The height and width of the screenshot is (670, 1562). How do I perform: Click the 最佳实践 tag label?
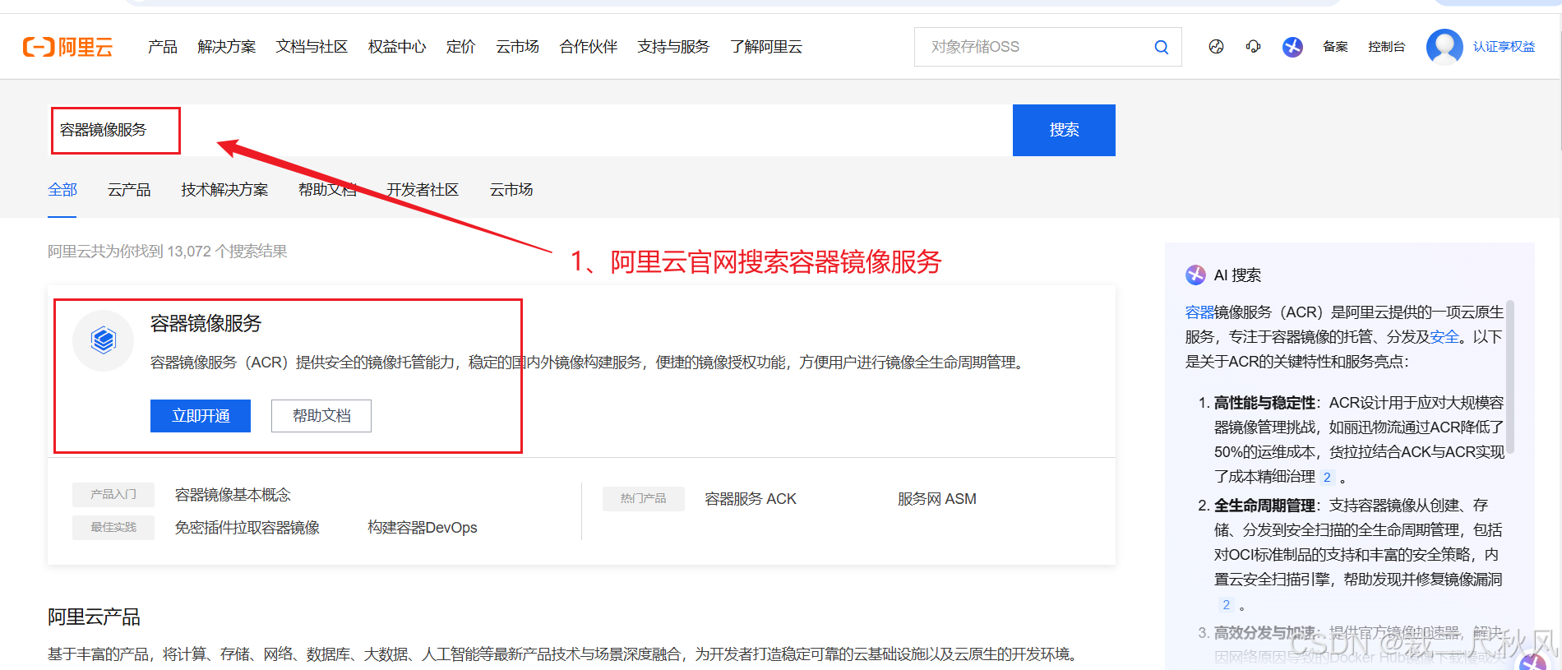pyautogui.click(x=113, y=527)
